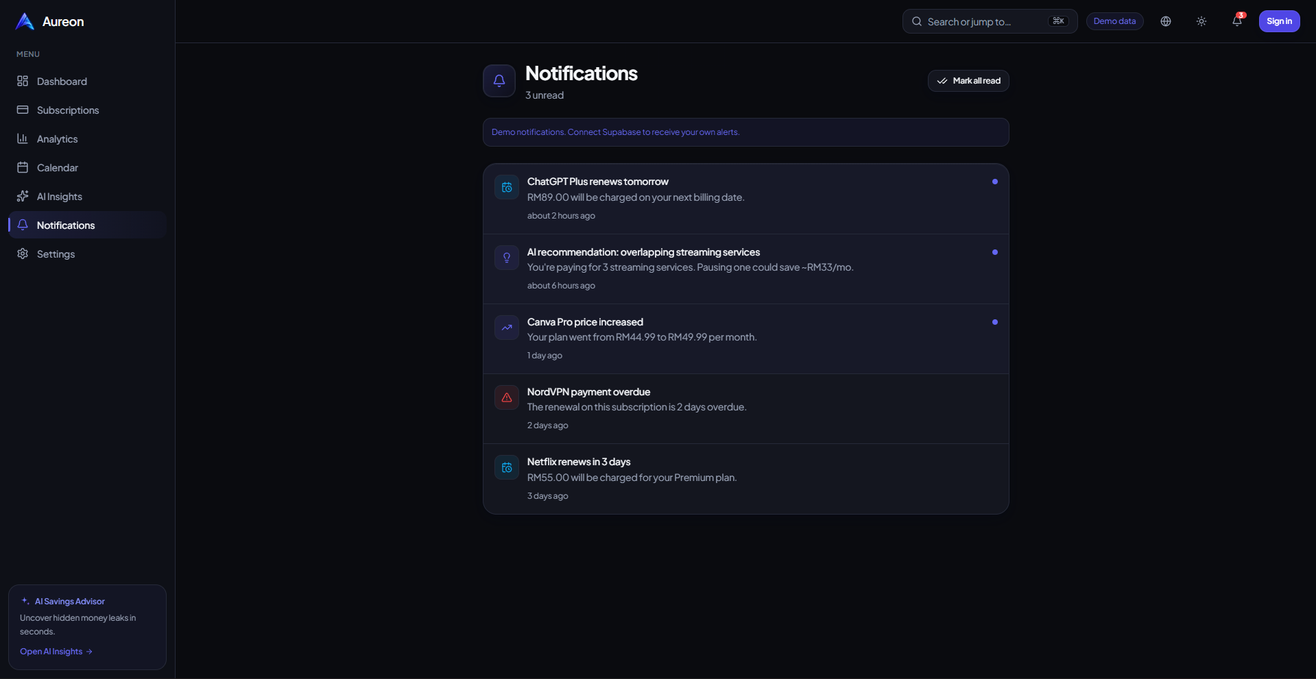Click the Settings gear icon in sidebar

point(23,254)
